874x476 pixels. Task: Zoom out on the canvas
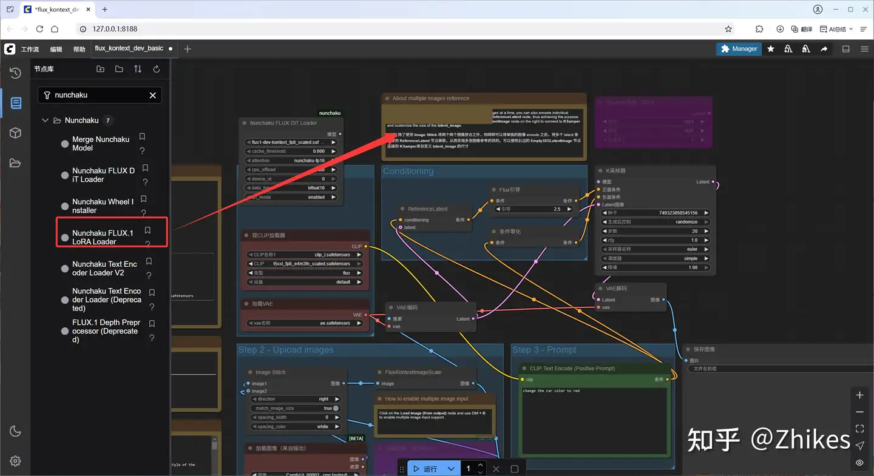coord(859,412)
